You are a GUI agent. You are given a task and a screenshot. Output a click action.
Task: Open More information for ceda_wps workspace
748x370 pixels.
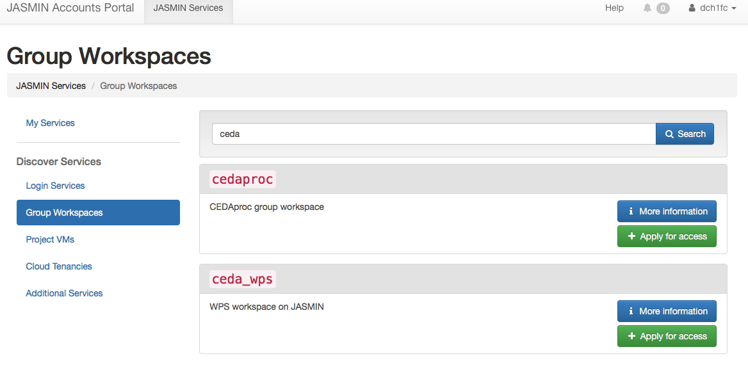pyautogui.click(x=667, y=311)
